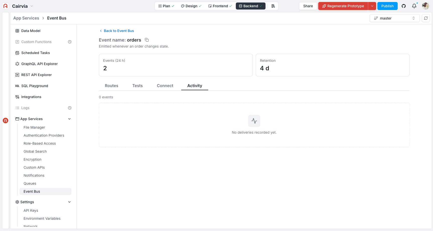This screenshot has width=433, height=231.
Task: Open REST API Explorer
Action: [x=43, y=75]
